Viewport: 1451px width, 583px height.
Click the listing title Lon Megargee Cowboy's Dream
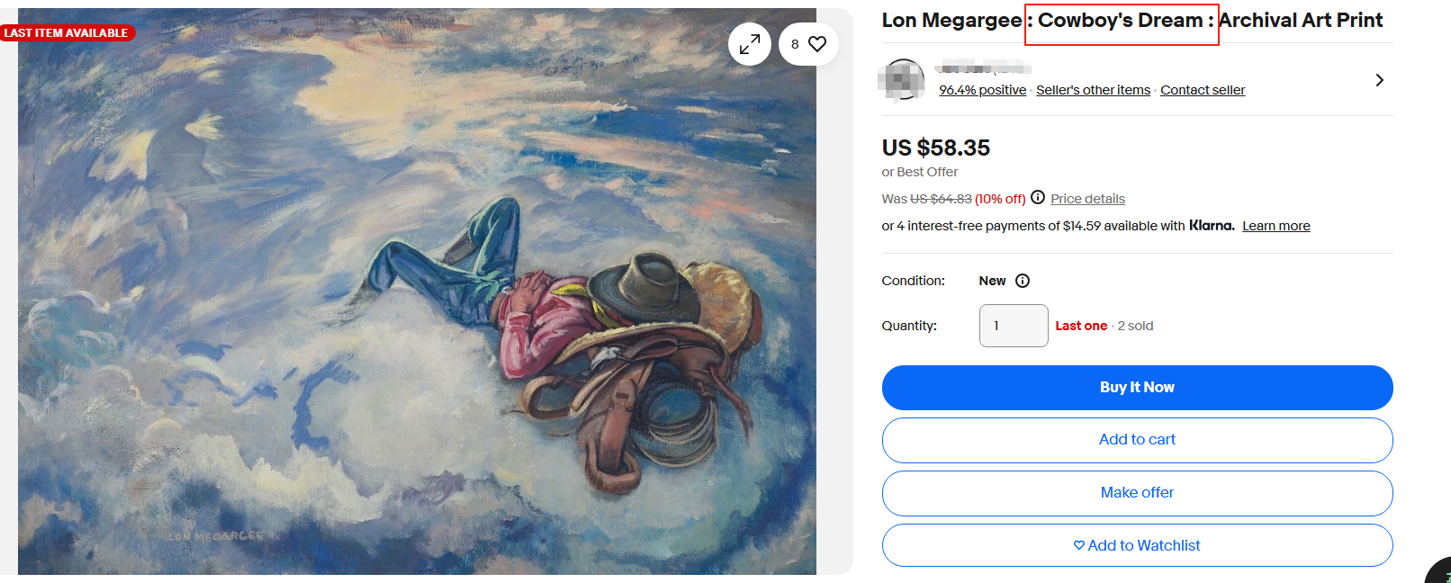pyautogui.click(x=1131, y=21)
